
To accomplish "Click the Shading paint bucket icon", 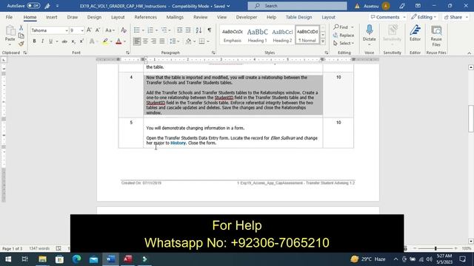I will (188, 41).
